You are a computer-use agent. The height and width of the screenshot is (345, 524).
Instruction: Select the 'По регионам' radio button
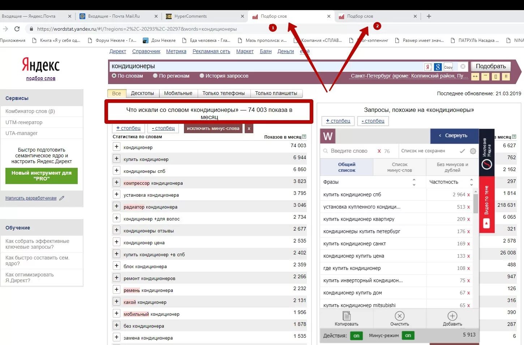155,76
